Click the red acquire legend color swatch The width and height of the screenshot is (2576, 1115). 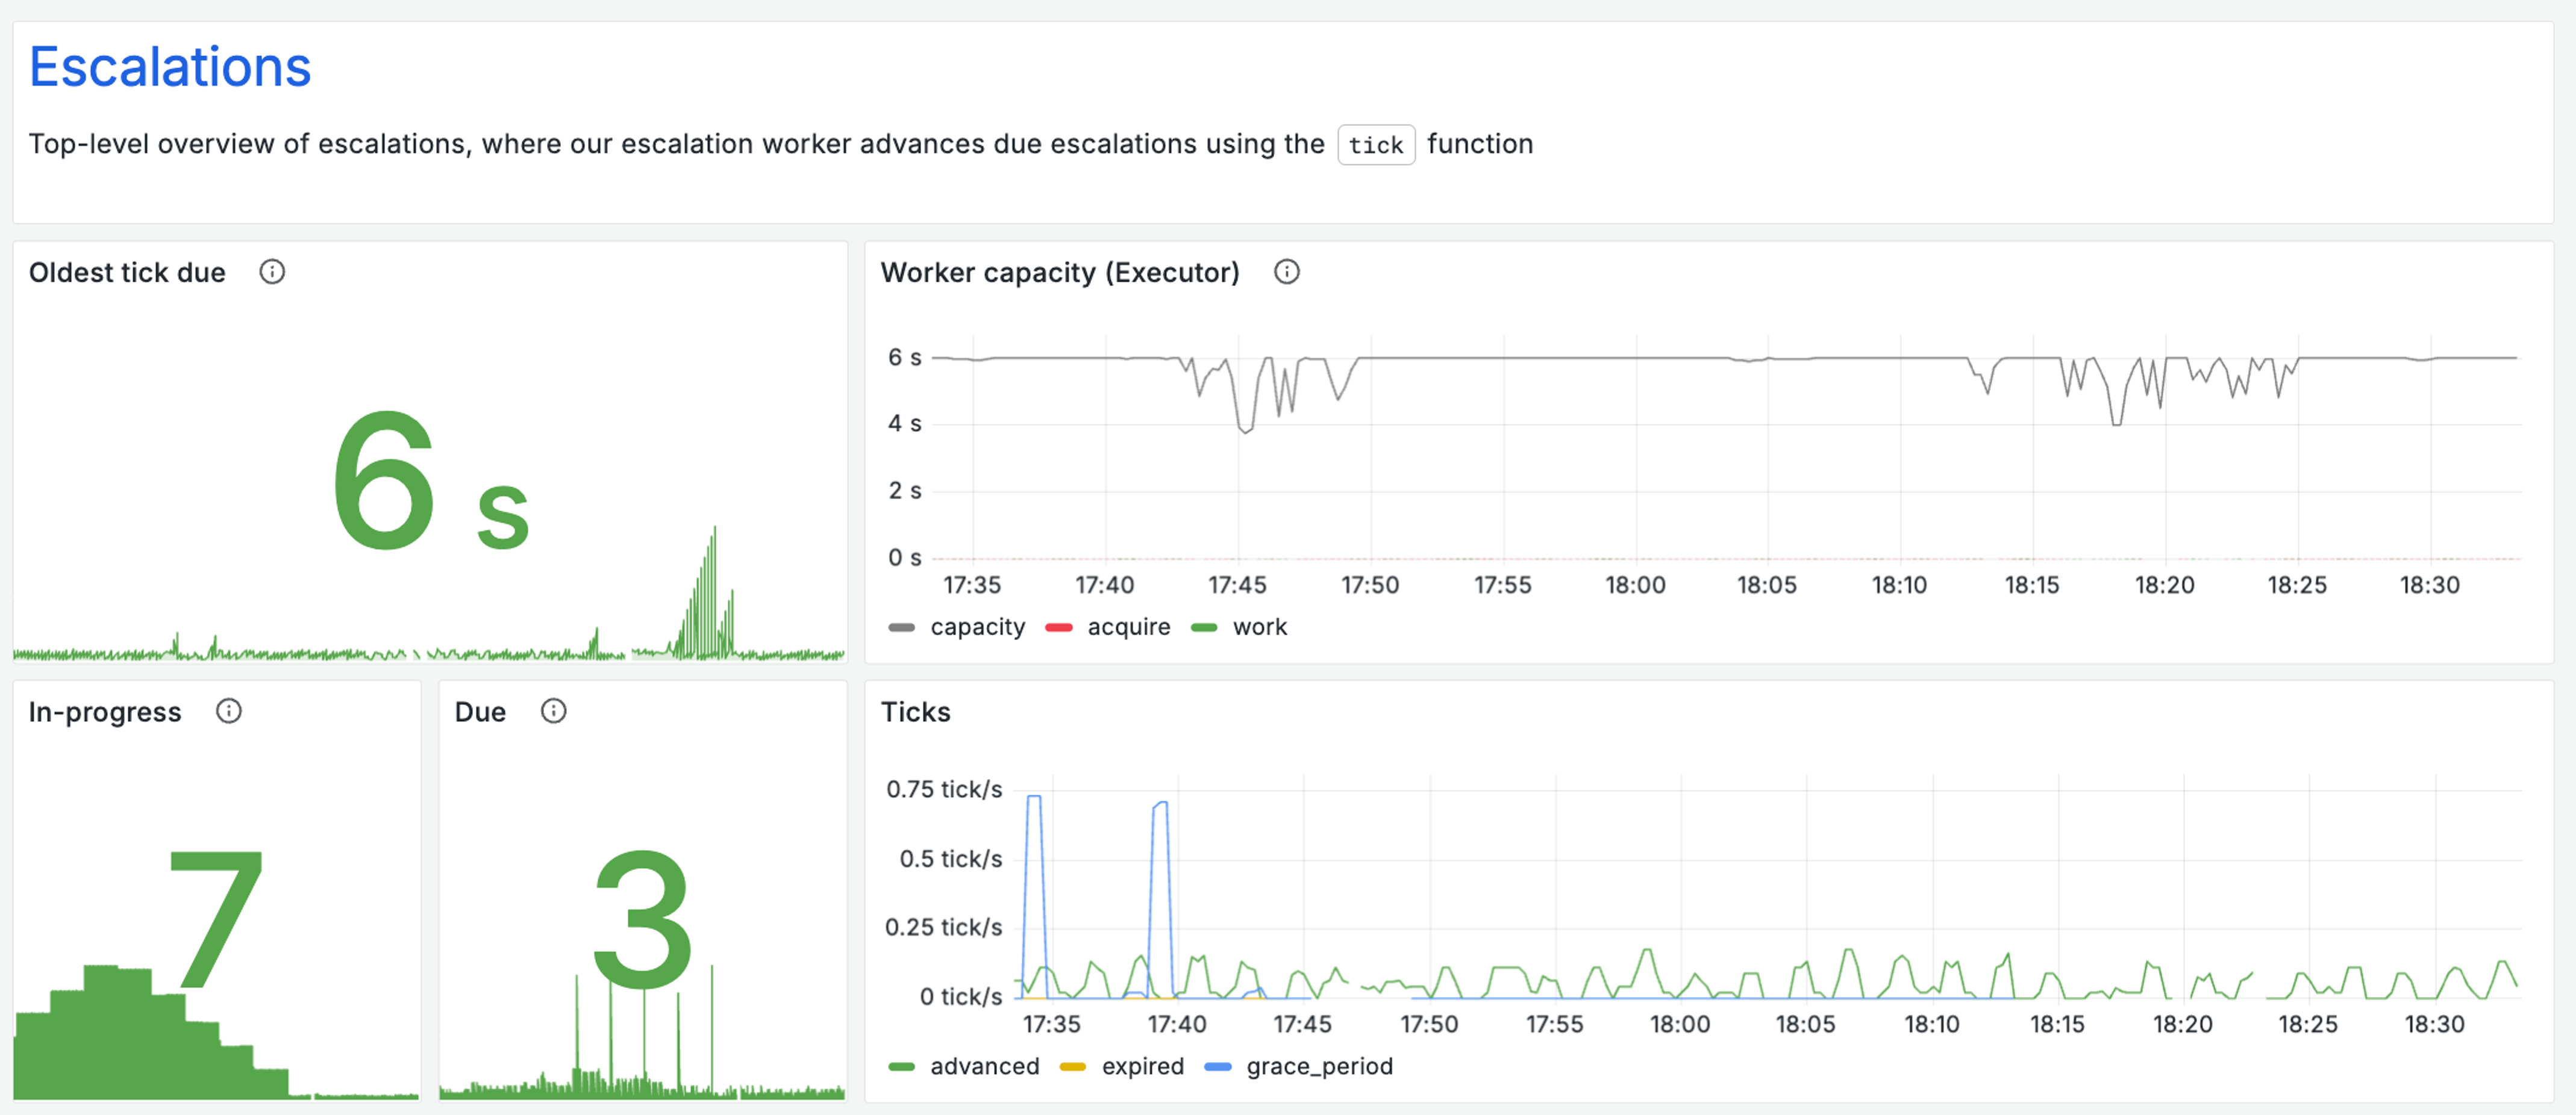[x=1058, y=627]
